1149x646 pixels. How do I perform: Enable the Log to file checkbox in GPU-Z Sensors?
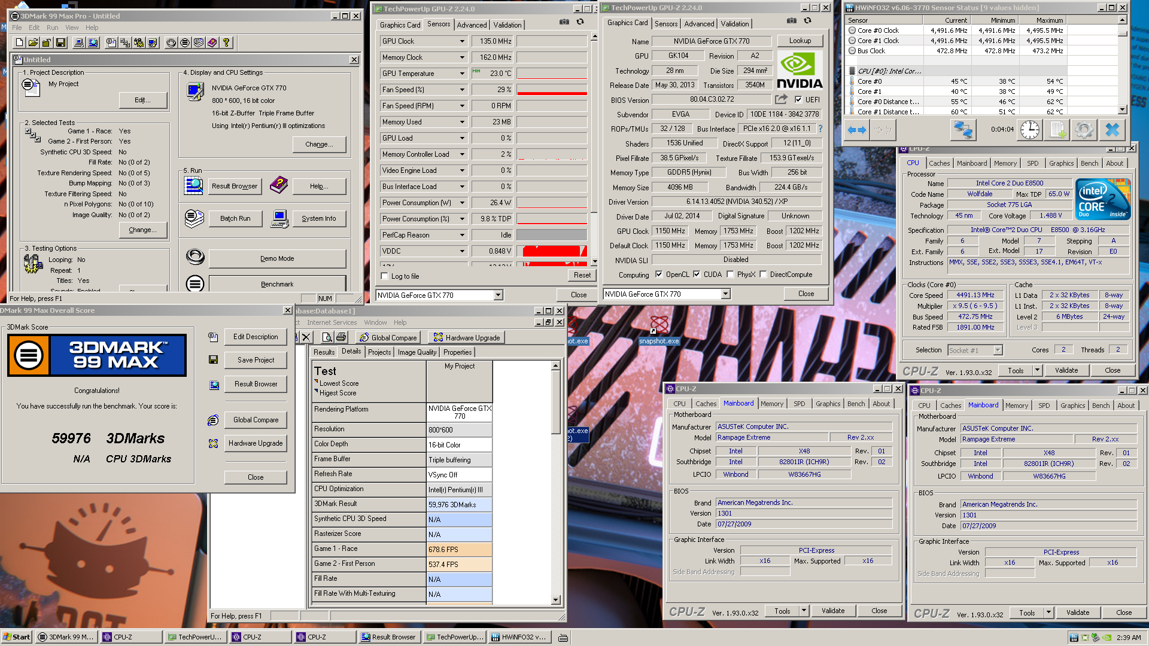click(x=385, y=276)
